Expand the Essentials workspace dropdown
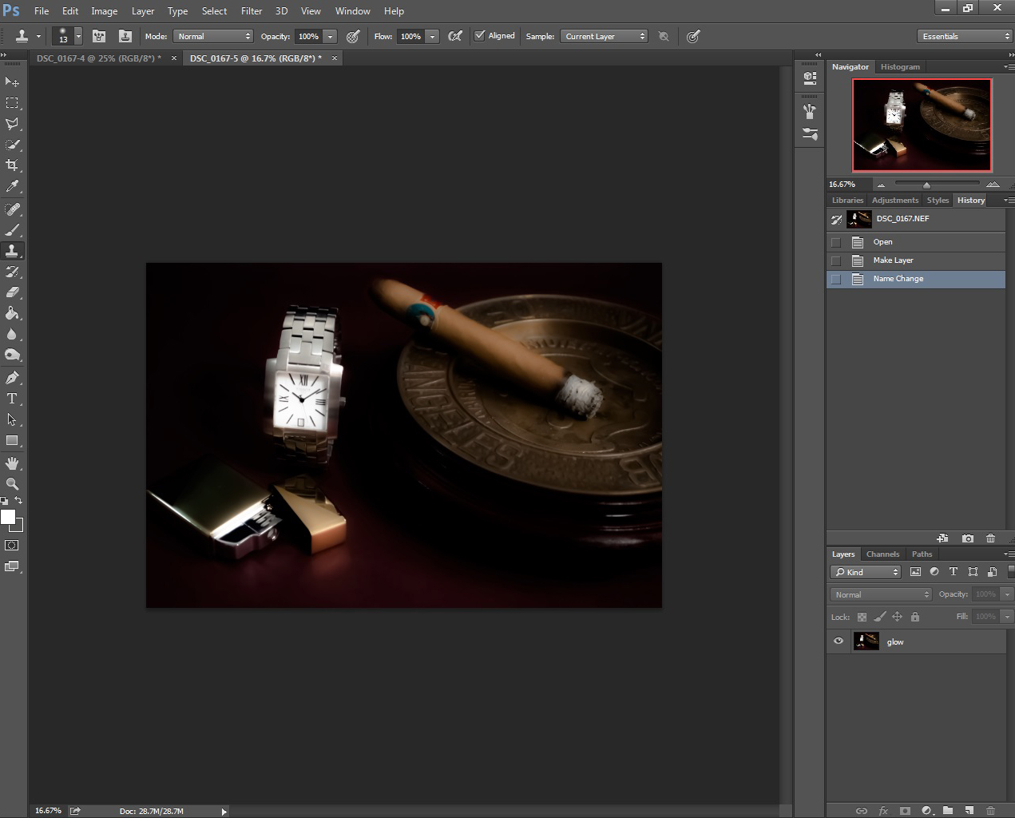Viewport: 1015px width, 818px height. [x=965, y=36]
